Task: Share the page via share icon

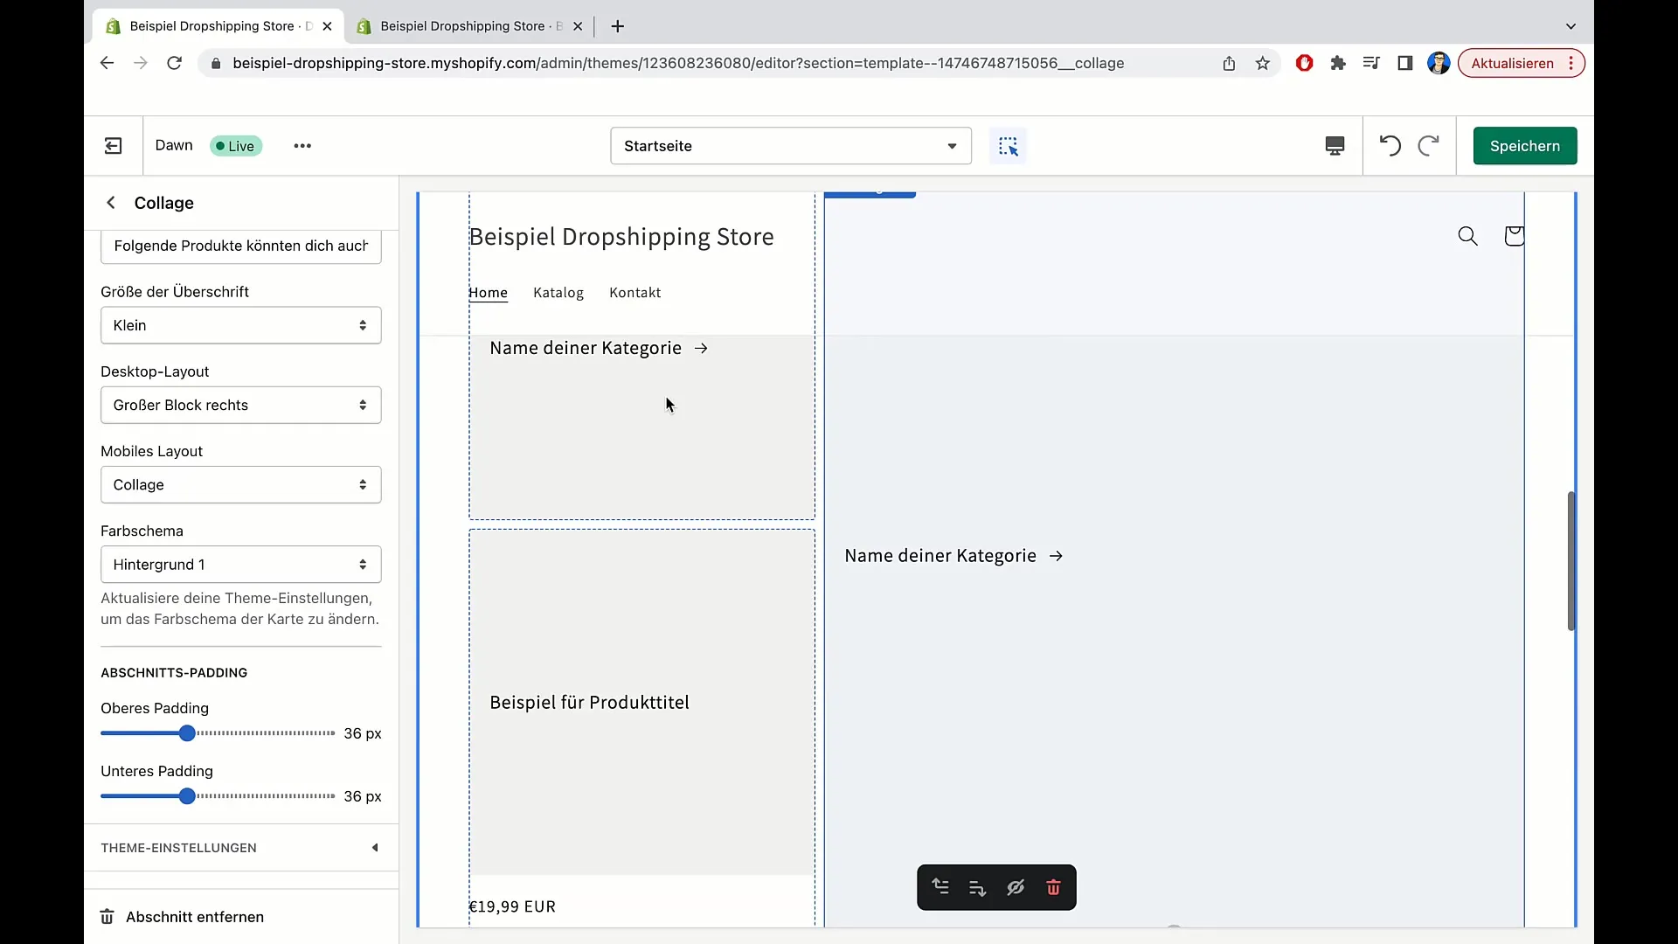Action: (x=1229, y=63)
